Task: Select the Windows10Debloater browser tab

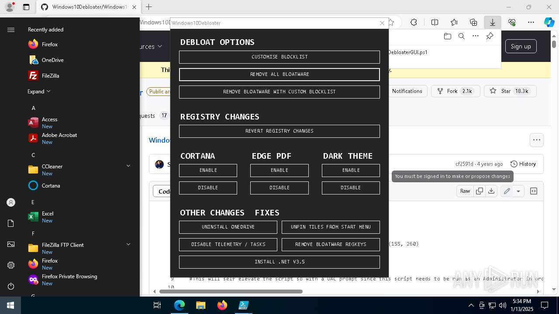Action: pyautogui.click(x=88, y=7)
